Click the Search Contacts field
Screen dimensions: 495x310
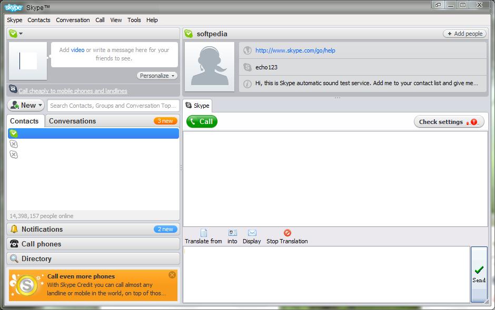coord(113,106)
